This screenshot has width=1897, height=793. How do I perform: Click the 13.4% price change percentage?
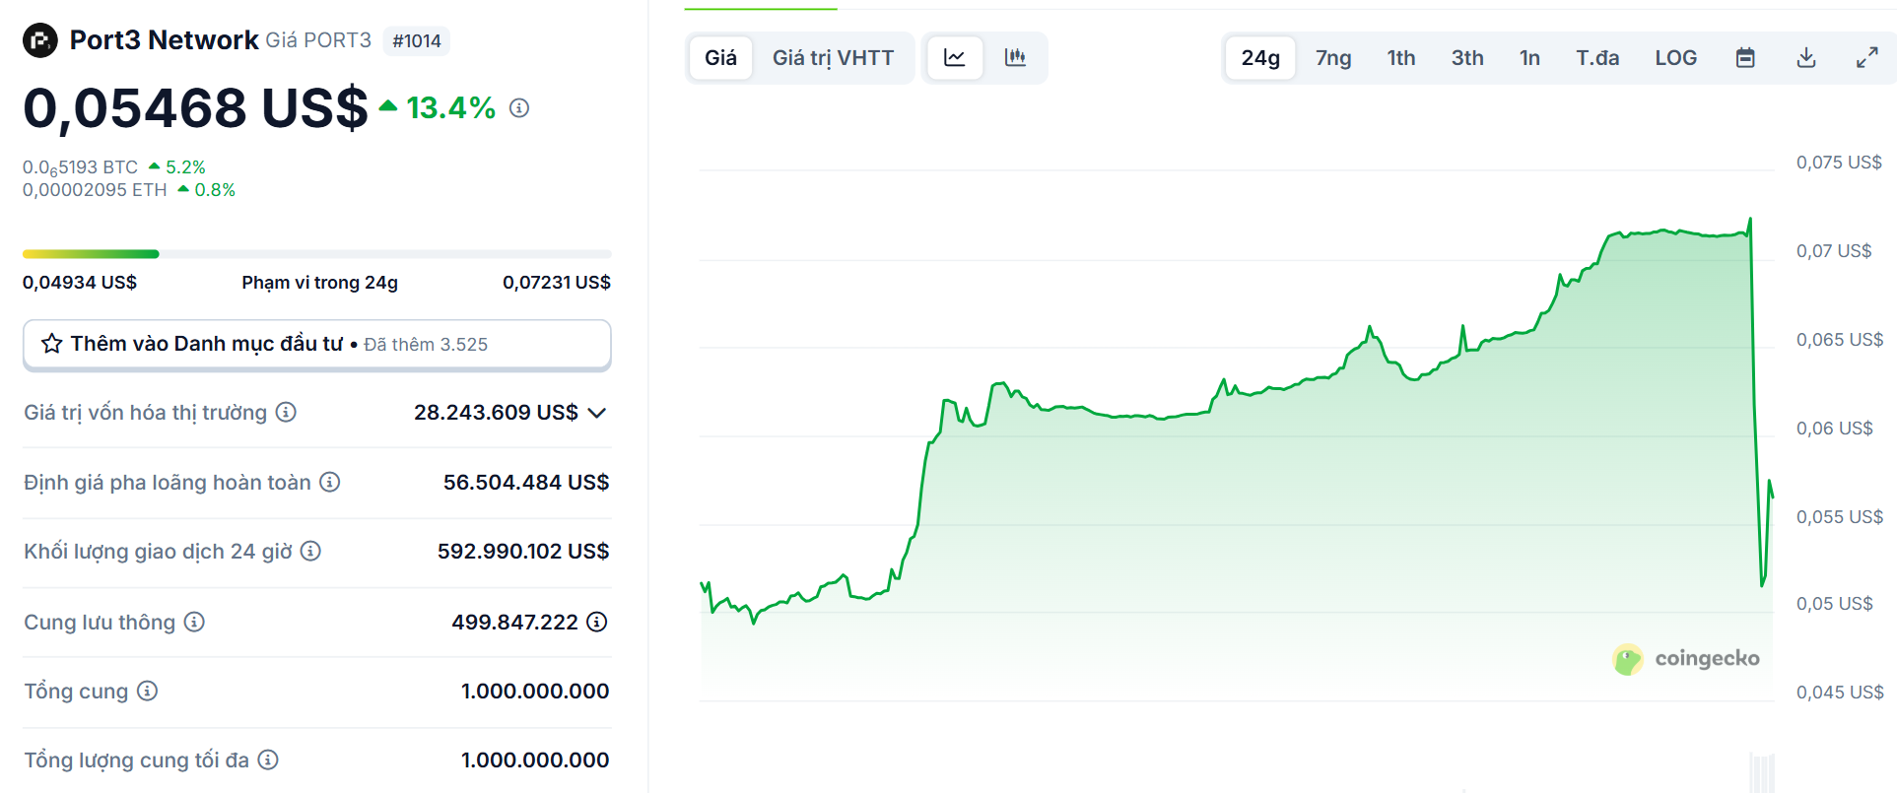coord(450,107)
